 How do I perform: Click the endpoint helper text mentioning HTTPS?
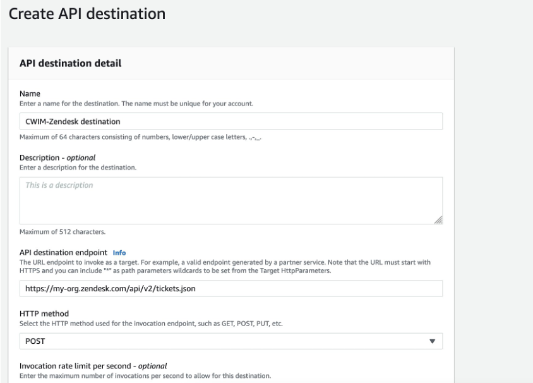click(231, 266)
